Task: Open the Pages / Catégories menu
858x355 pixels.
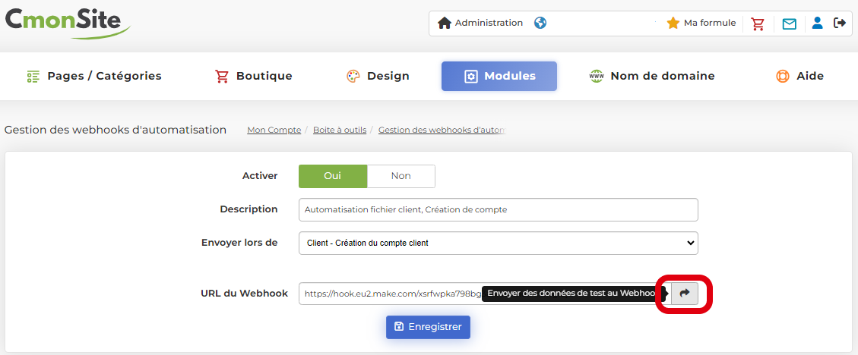Action: pos(94,76)
